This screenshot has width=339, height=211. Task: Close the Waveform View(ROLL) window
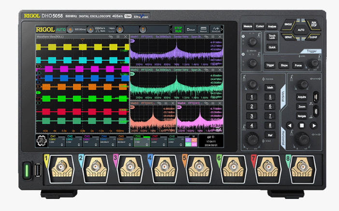pyautogui.click(x=126, y=37)
